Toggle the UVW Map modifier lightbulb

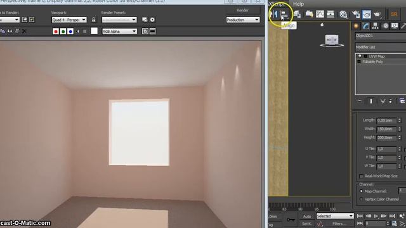pos(360,56)
